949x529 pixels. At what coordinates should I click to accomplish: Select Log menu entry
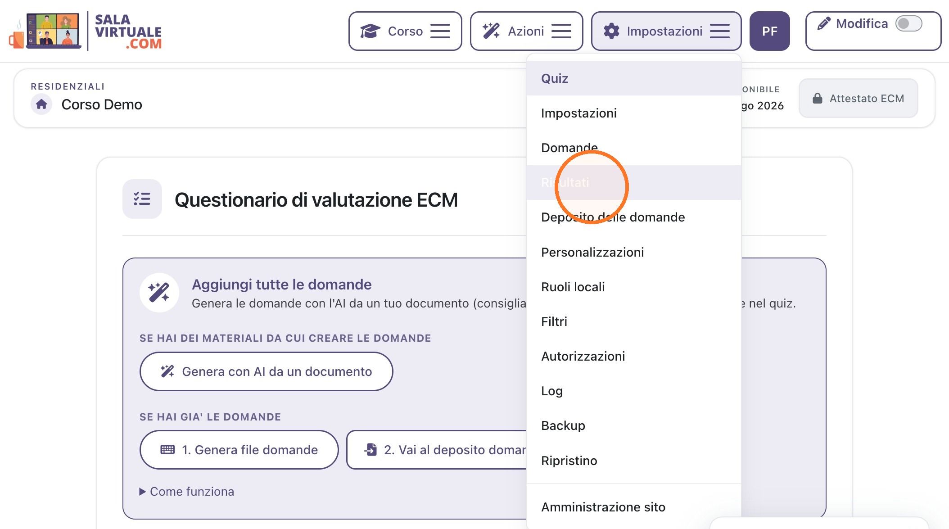point(633,391)
